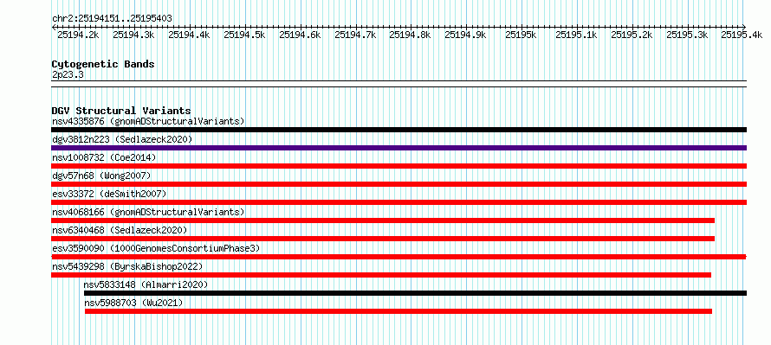Select the black nsv5833148 variant bar
Image resolution: width=771 pixels, height=345 pixels.
coord(416,293)
